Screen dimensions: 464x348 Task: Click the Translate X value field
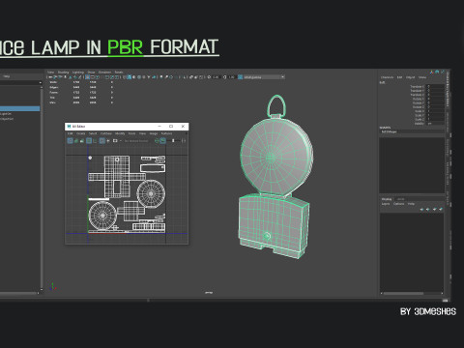[x=435, y=87]
